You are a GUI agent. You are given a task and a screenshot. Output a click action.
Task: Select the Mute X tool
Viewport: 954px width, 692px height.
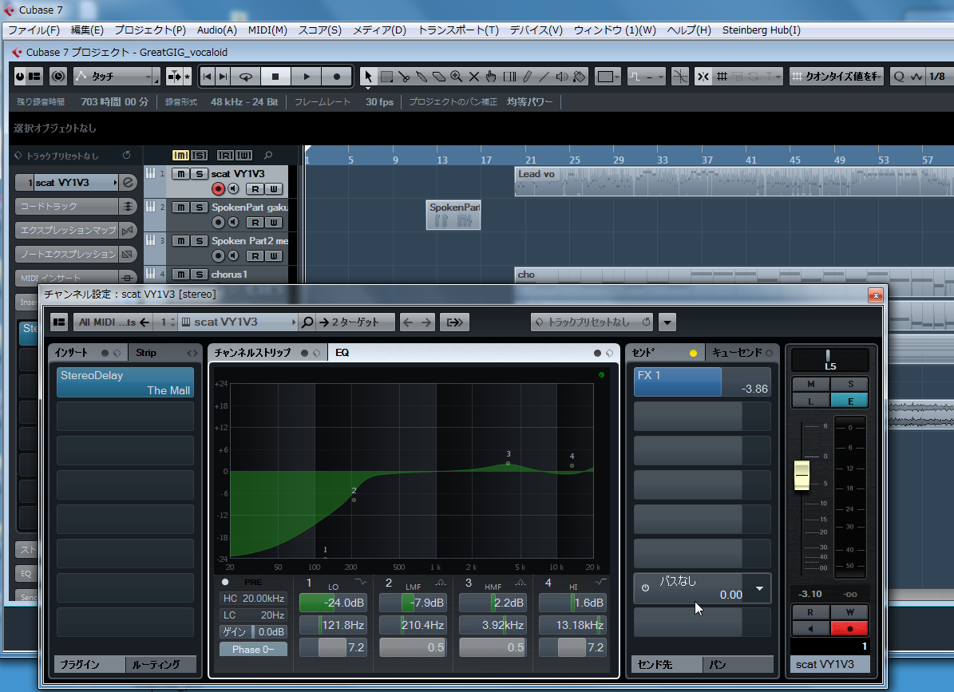click(474, 77)
